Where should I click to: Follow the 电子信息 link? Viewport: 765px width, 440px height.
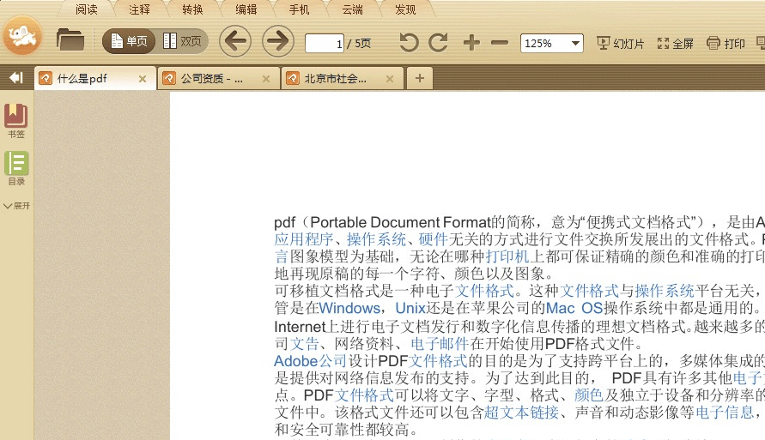click(725, 413)
